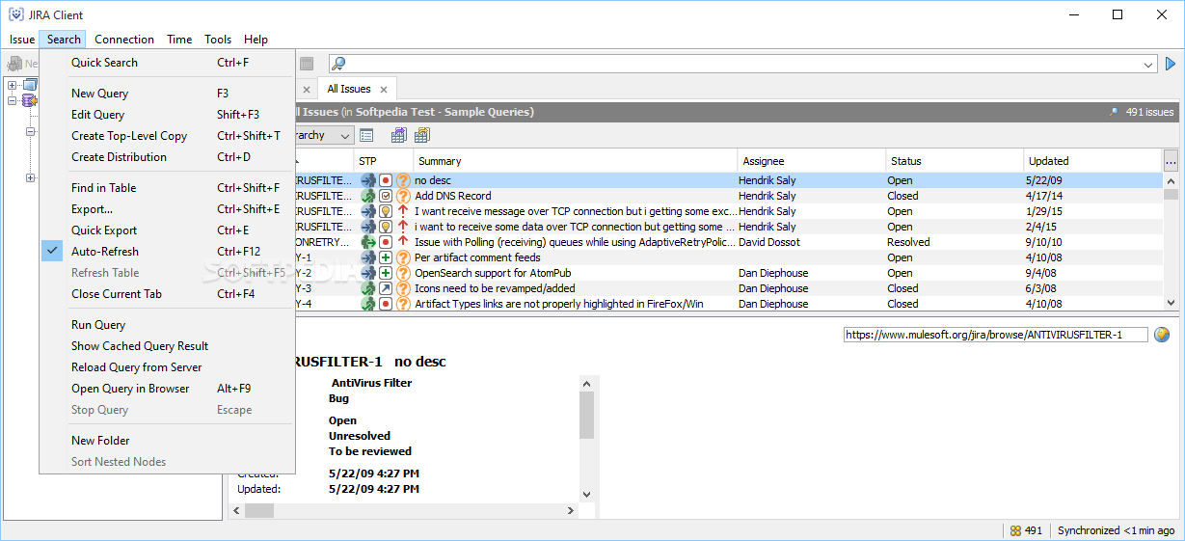Choose Open Query in Browser
Screen dimensions: 1185x541
[166, 389]
